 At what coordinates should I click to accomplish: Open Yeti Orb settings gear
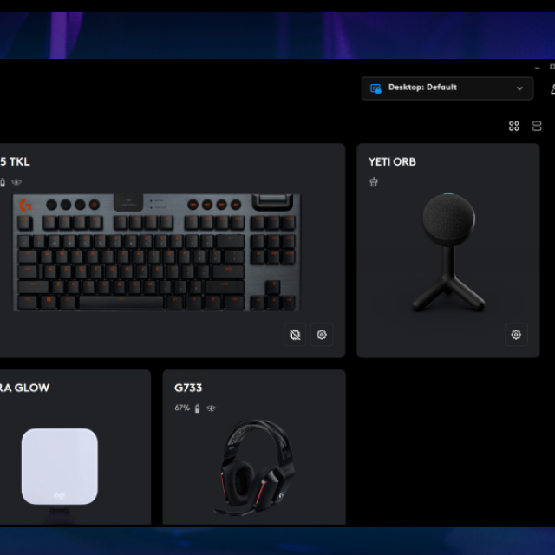(x=516, y=335)
